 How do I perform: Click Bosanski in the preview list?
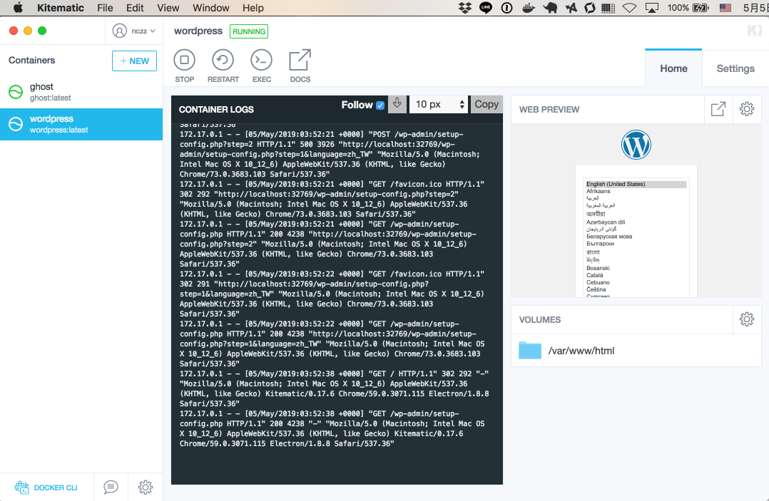click(598, 268)
